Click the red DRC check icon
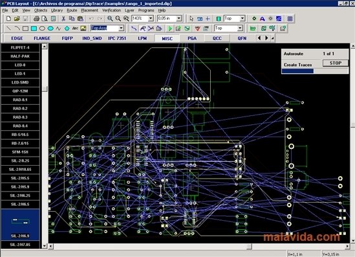The image size is (355, 257). 198,28
